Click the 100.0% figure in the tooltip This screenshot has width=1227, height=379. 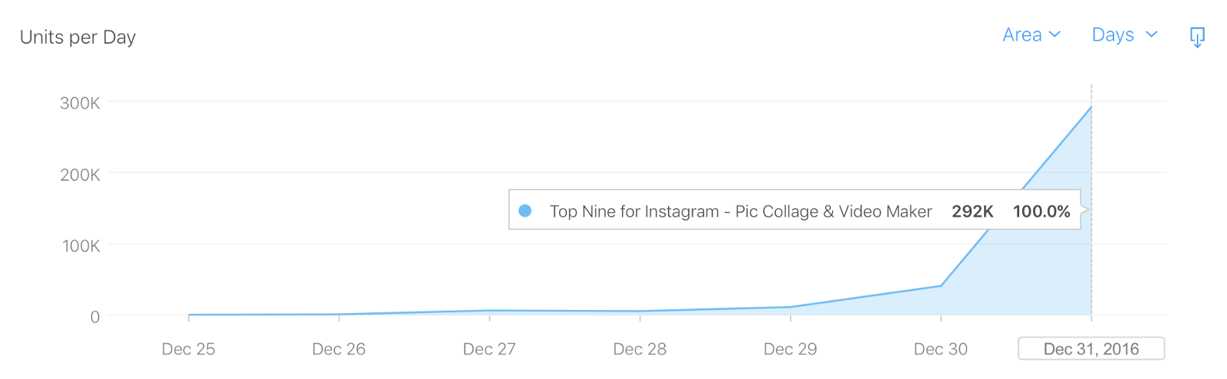click(1041, 211)
